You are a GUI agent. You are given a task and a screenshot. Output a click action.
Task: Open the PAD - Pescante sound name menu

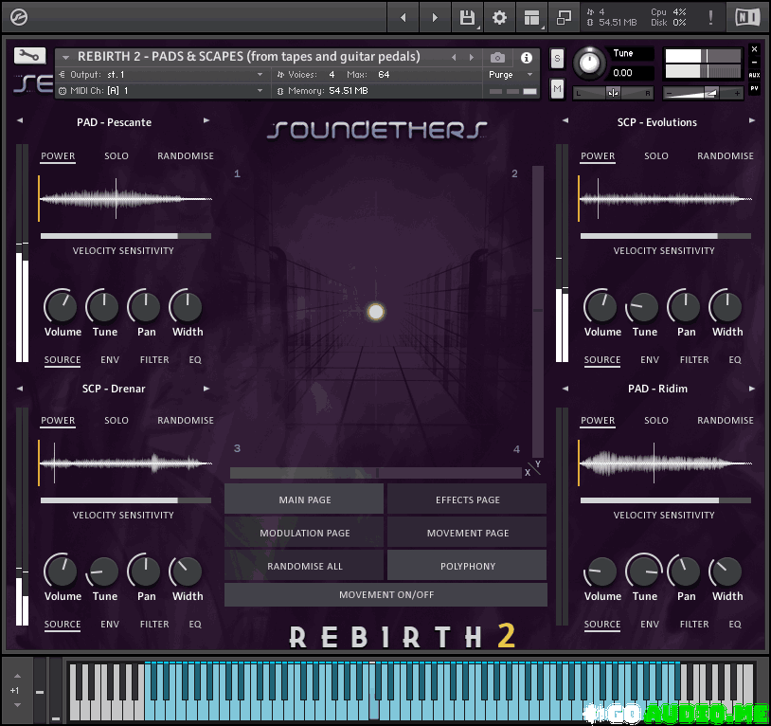click(x=114, y=122)
